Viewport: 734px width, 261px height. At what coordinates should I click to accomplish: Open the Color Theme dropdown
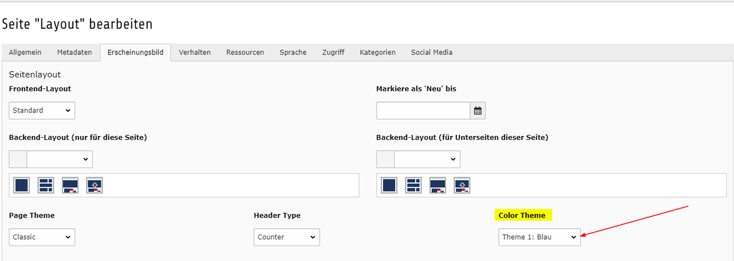coord(539,237)
